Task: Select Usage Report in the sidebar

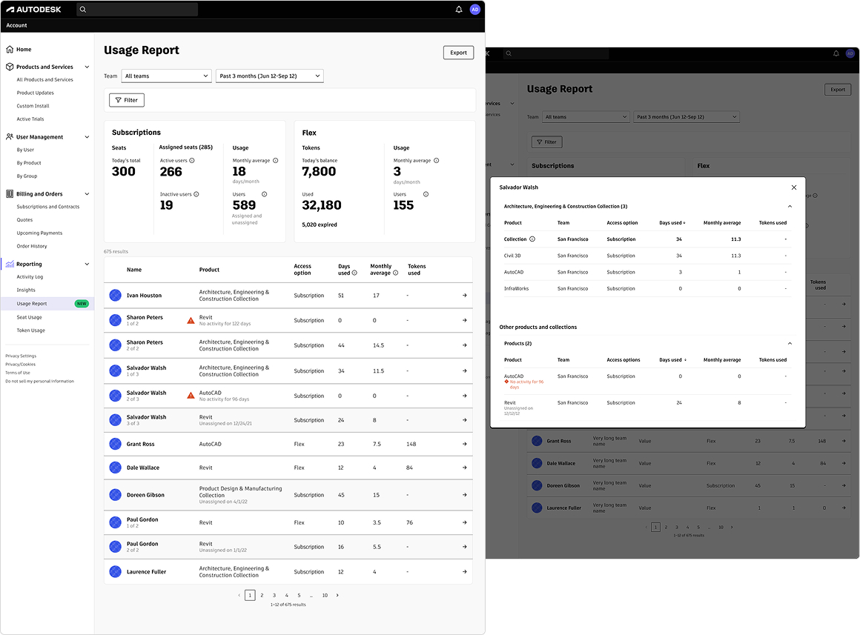Action: coord(32,304)
